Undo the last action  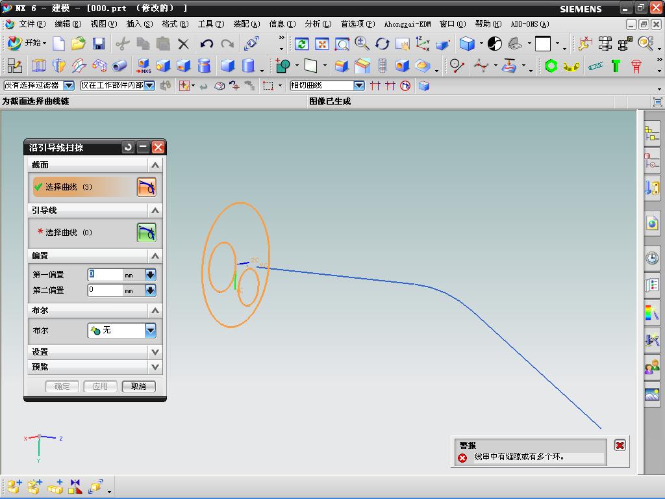click(x=207, y=44)
